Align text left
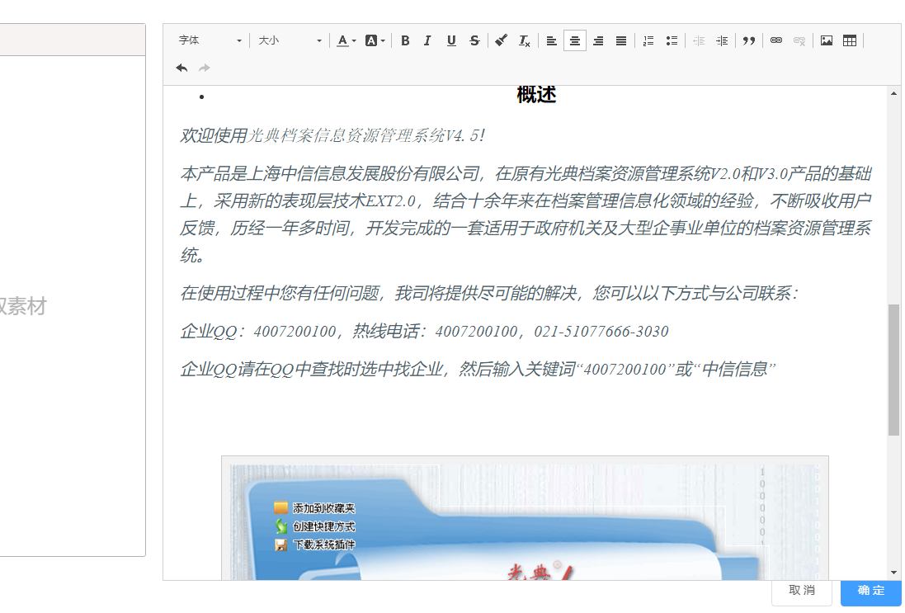The width and height of the screenshot is (905, 613). tap(551, 40)
